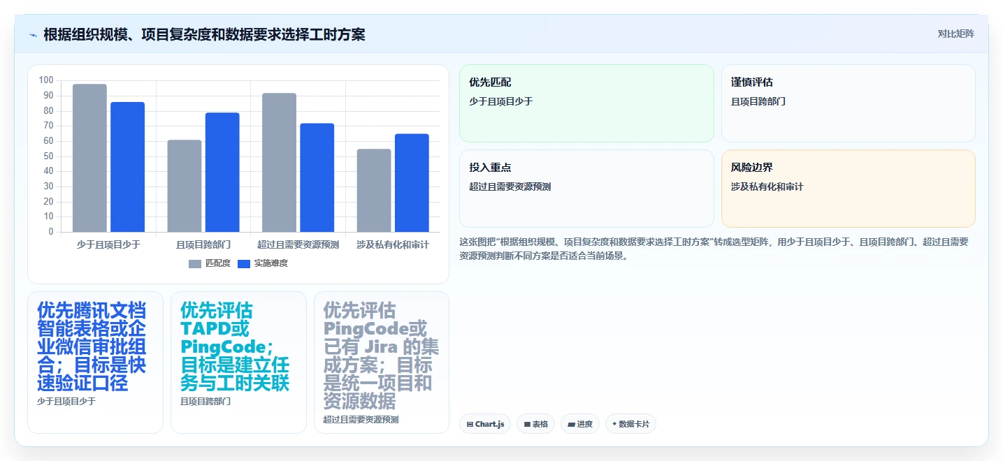Click the 进度 tag chip

point(580,424)
